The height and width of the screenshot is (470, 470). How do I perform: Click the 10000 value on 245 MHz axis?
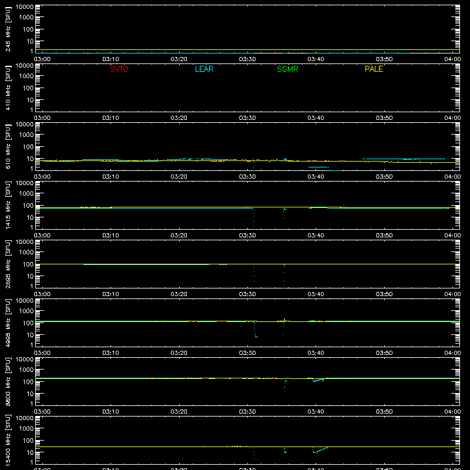pos(25,7)
